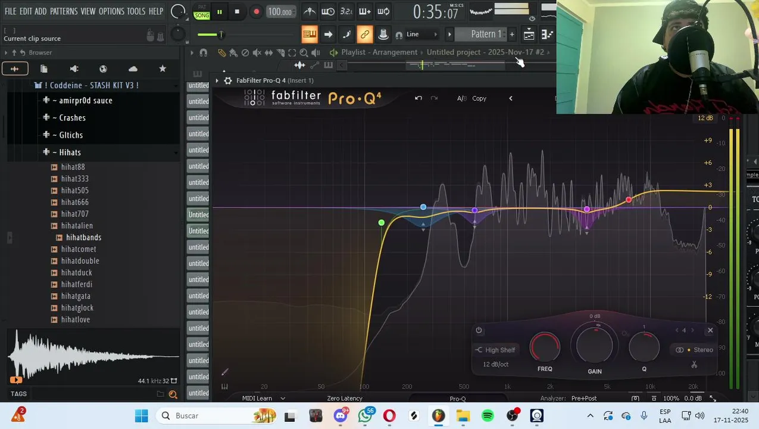Click Pro-Q undo arrow
The image size is (759, 429).
418,98
